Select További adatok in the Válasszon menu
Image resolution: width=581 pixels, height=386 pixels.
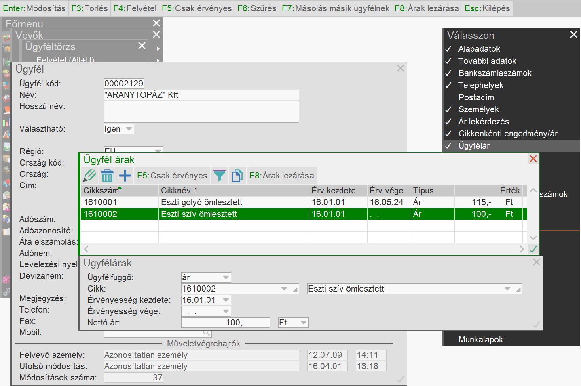point(487,61)
